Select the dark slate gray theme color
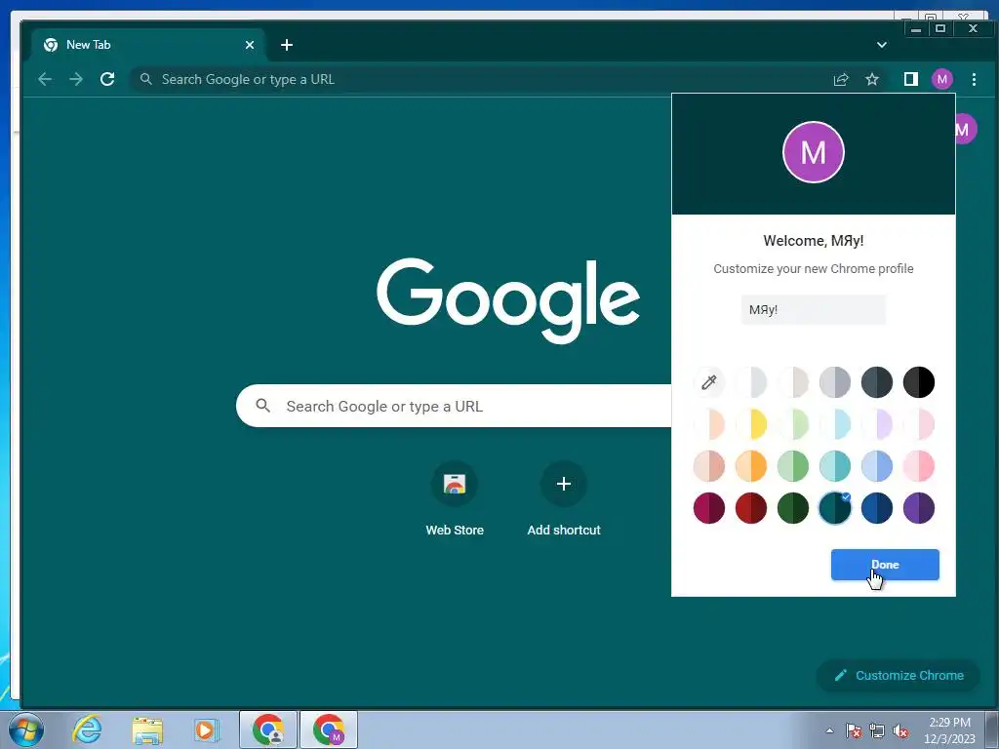Image resolution: width=999 pixels, height=749 pixels. tap(877, 382)
